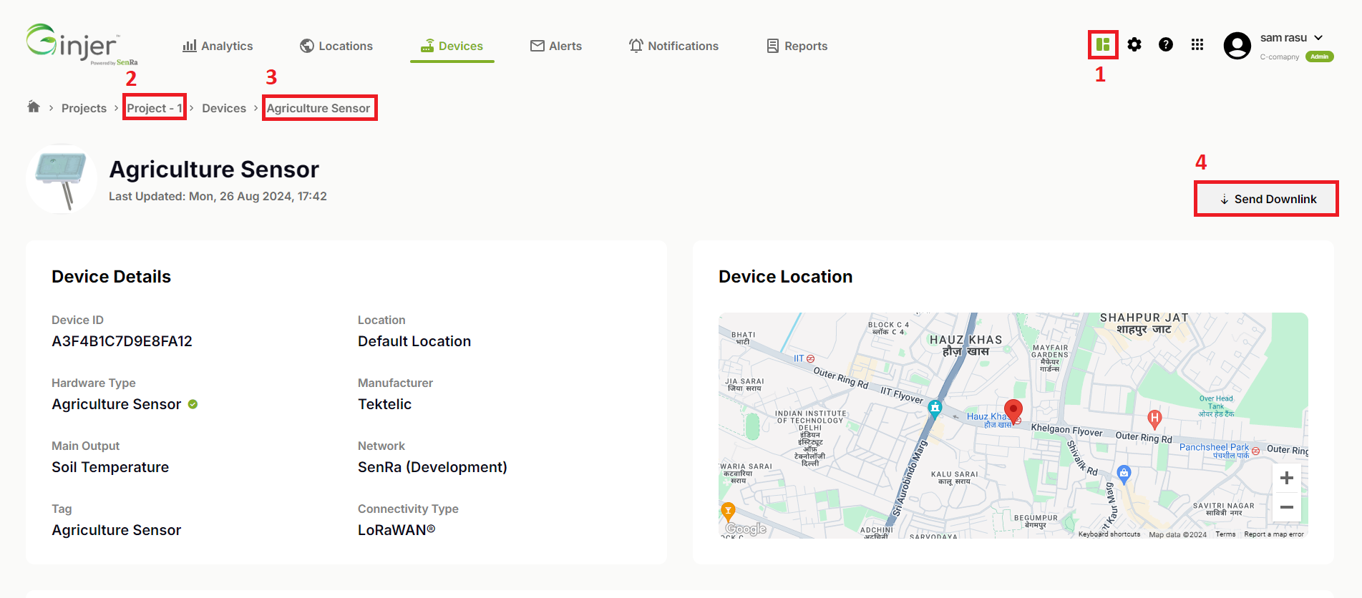Open the Notifications tab
This screenshot has height=598, width=1362.
coord(673,46)
